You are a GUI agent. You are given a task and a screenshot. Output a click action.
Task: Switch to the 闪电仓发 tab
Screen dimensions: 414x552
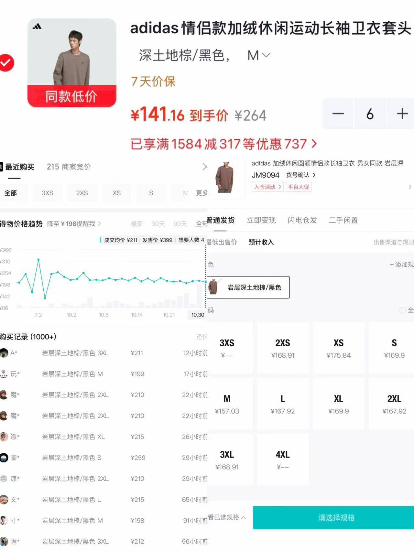302,220
